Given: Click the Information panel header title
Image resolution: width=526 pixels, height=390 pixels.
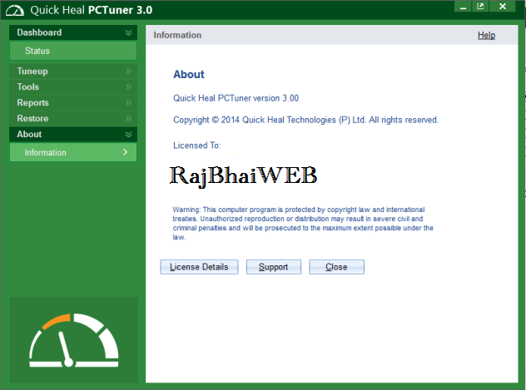Looking at the screenshot, I should 177,35.
